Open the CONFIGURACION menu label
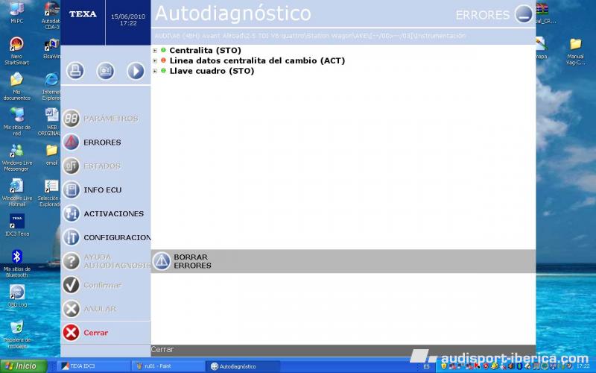 pos(117,237)
